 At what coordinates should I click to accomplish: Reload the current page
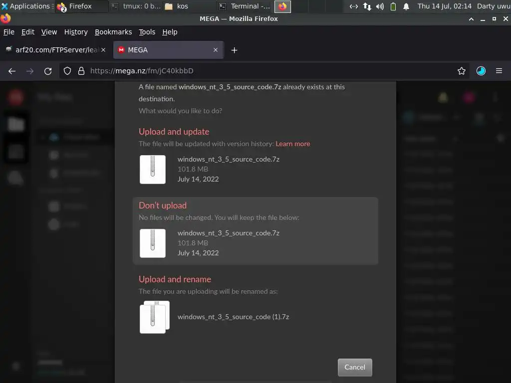[x=48, y=71]
